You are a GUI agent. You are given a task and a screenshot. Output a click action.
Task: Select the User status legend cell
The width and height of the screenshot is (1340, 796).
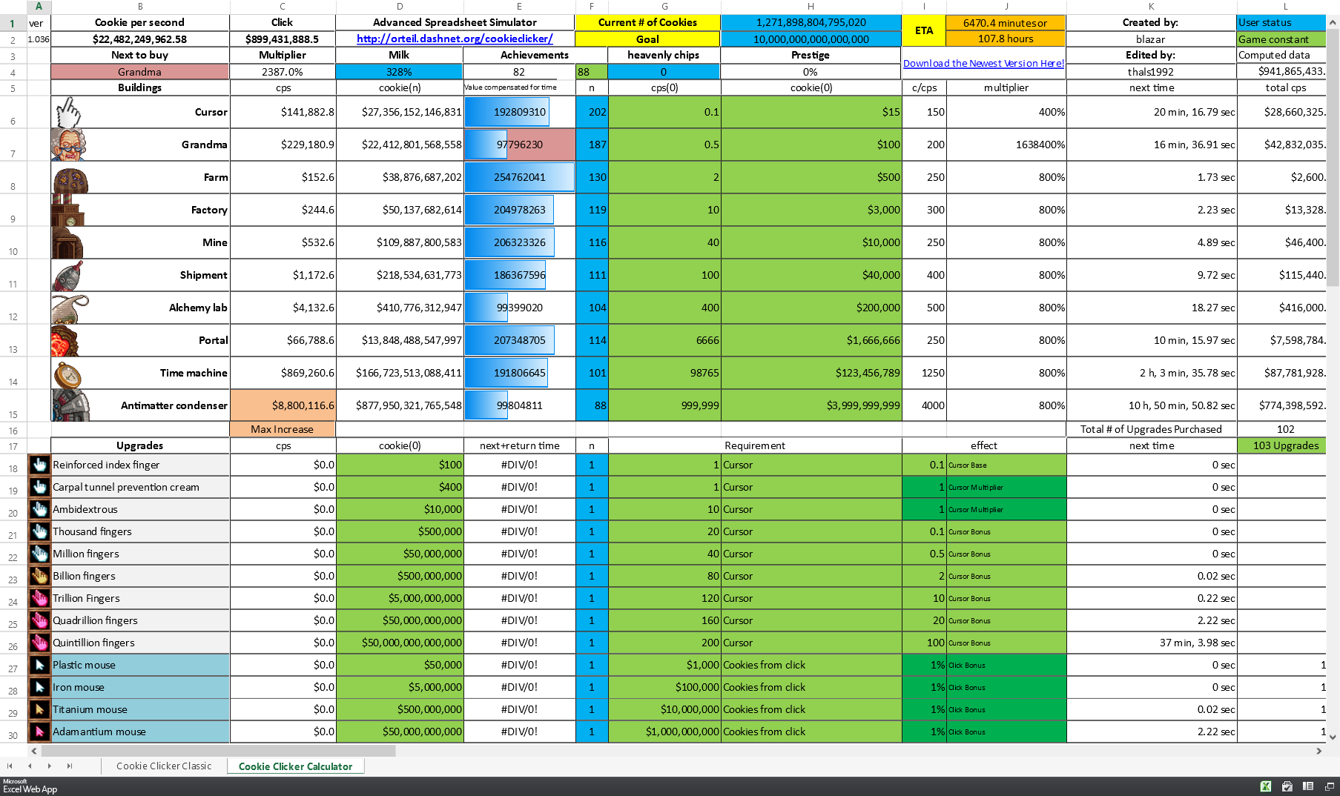pos(1281,22)
